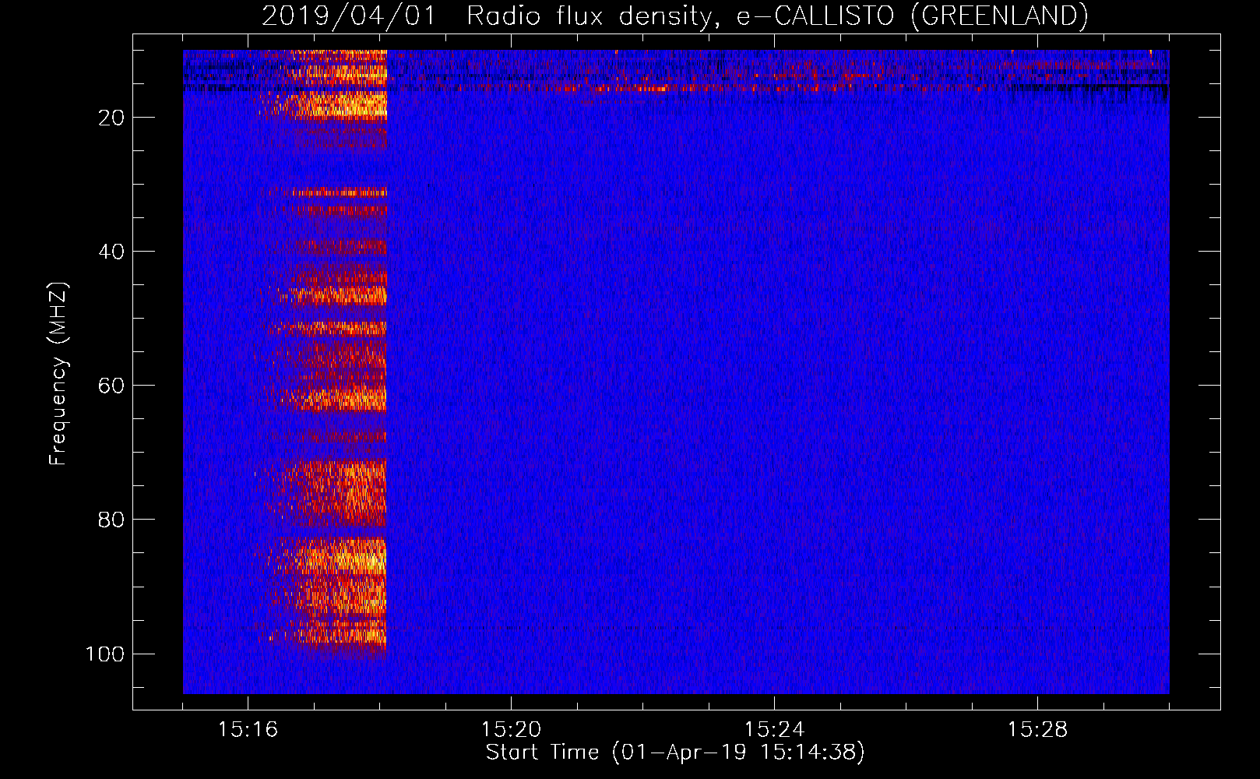Click the '20' frequency tick label
Screen dimensions: 1260x779
pyautogui.click(x=111, y=118)
